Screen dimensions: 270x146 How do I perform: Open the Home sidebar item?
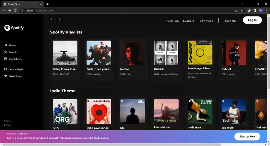10,45
